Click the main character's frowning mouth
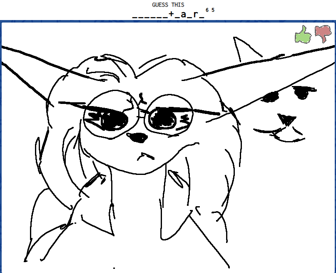 142,156
